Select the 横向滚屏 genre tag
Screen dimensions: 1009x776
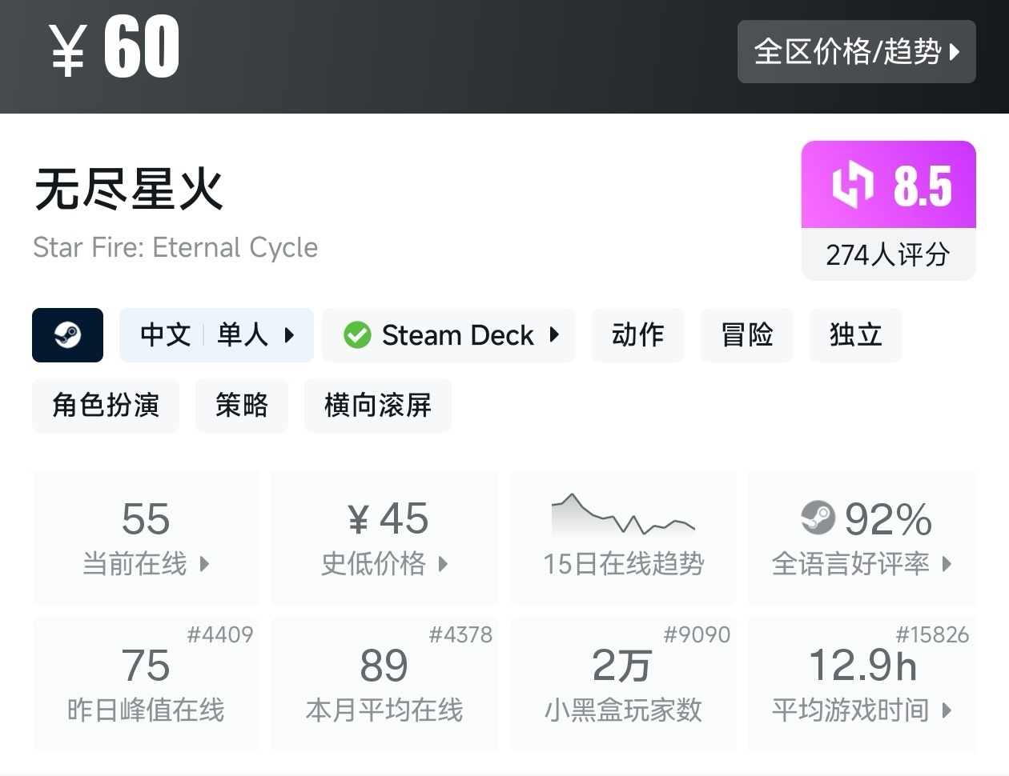[377, 406]
